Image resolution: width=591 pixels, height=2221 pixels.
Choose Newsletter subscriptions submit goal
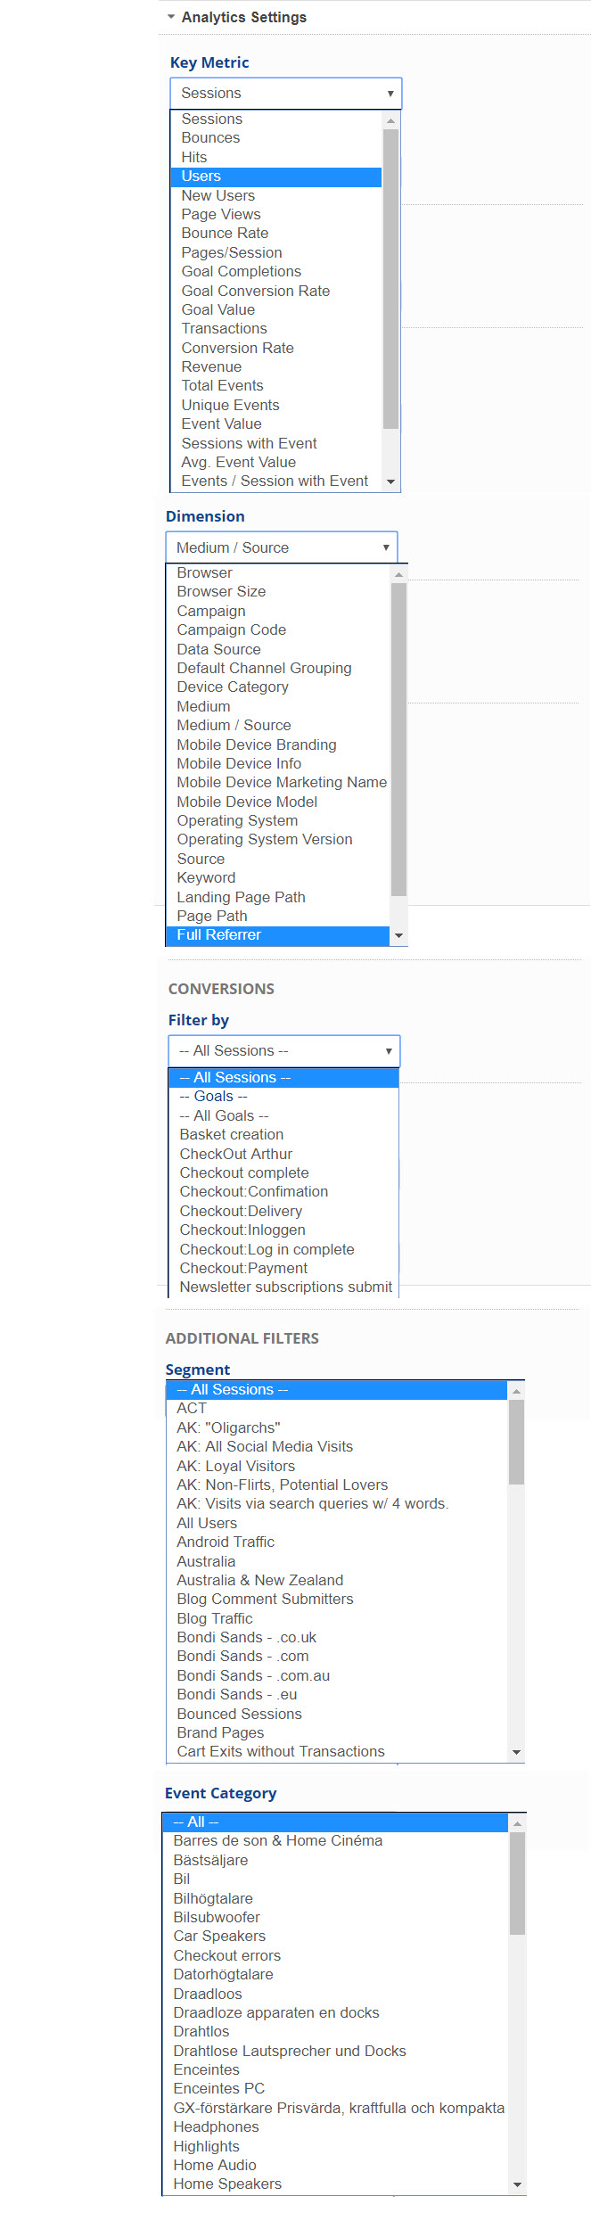tap(285, 1287)
